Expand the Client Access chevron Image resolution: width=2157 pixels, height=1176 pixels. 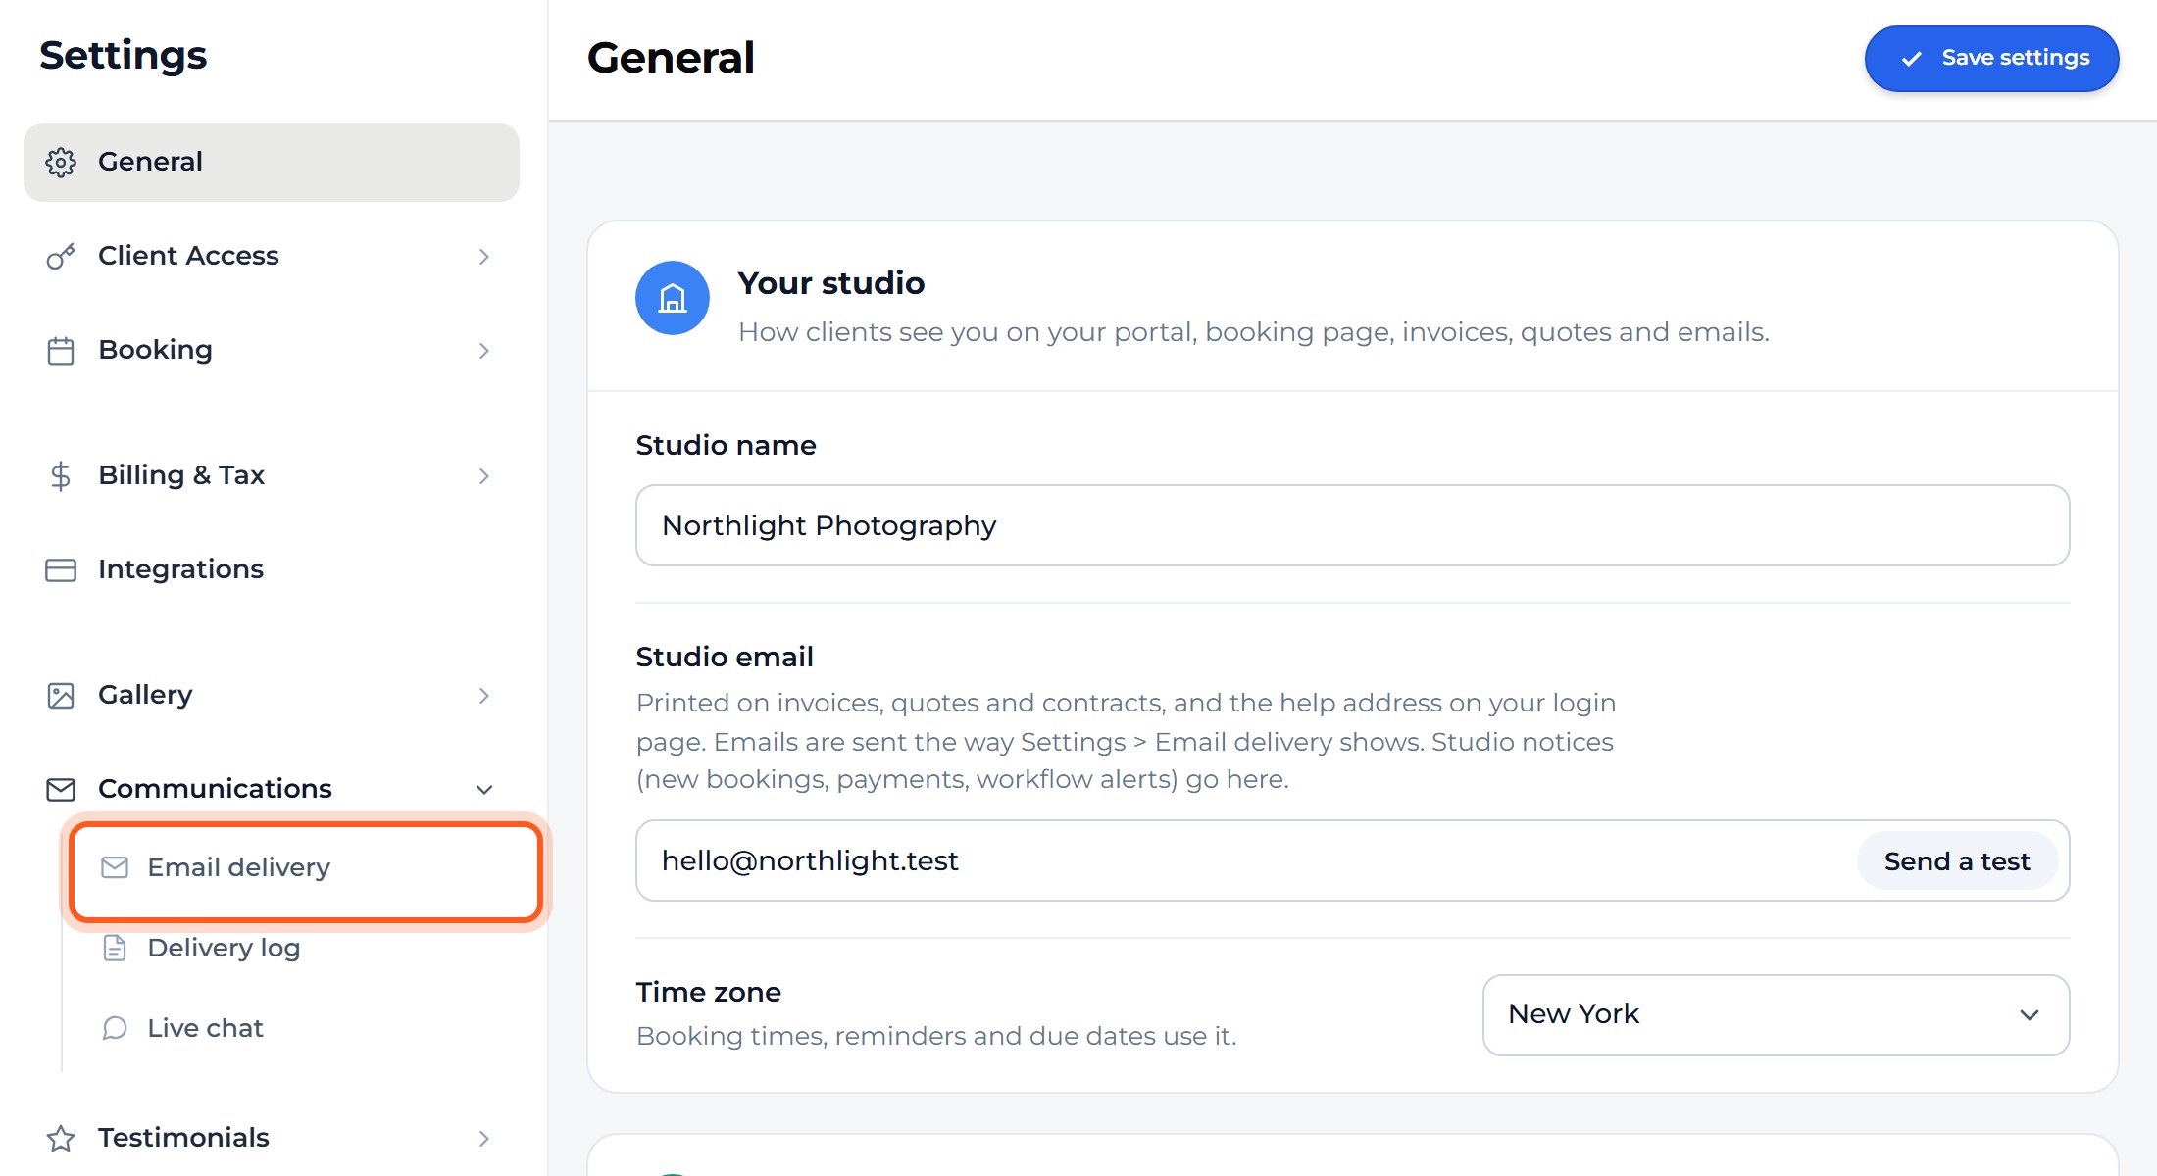click(x=484, y=257)
